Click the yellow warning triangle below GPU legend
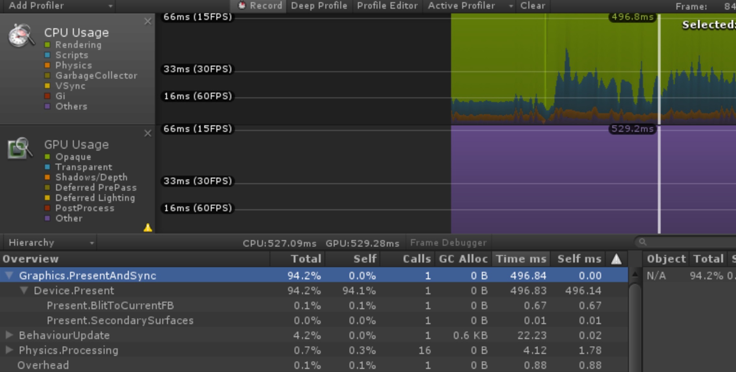 click(148, 228)
